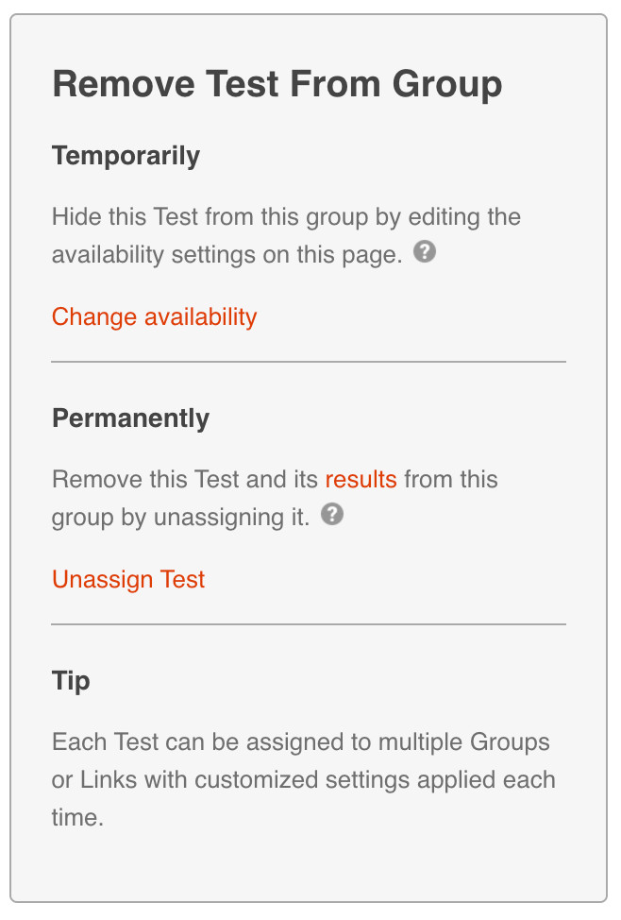Click the help icon beside availability settings text
This screenshot has width=621, height=920.
tap(426, 253)
